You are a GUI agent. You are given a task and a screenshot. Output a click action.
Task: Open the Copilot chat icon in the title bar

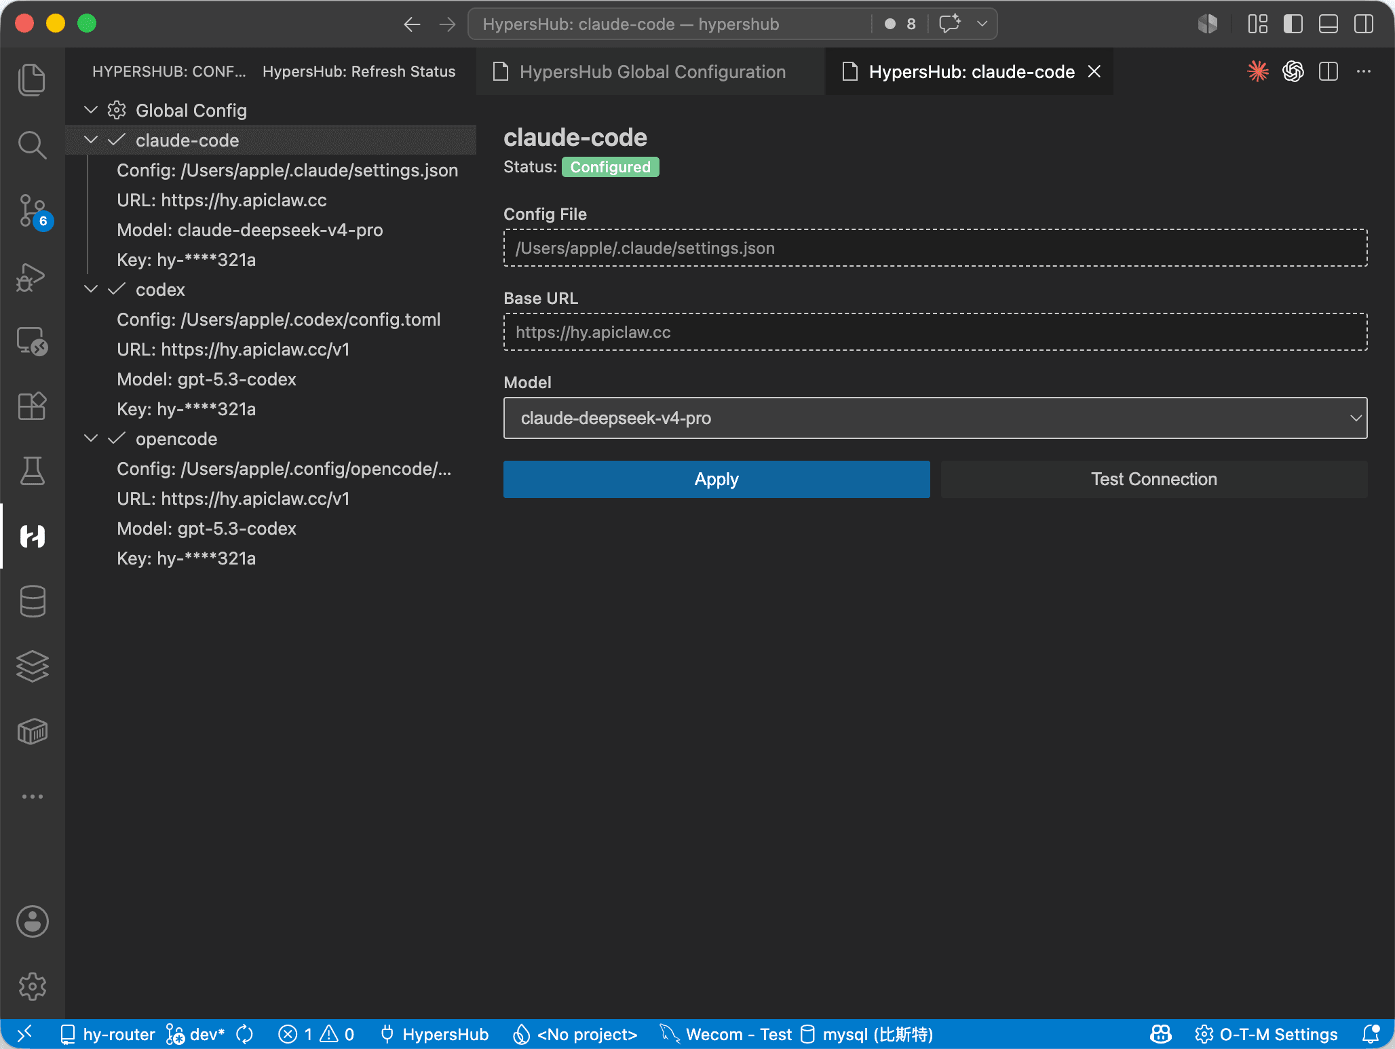coord(950,24)
